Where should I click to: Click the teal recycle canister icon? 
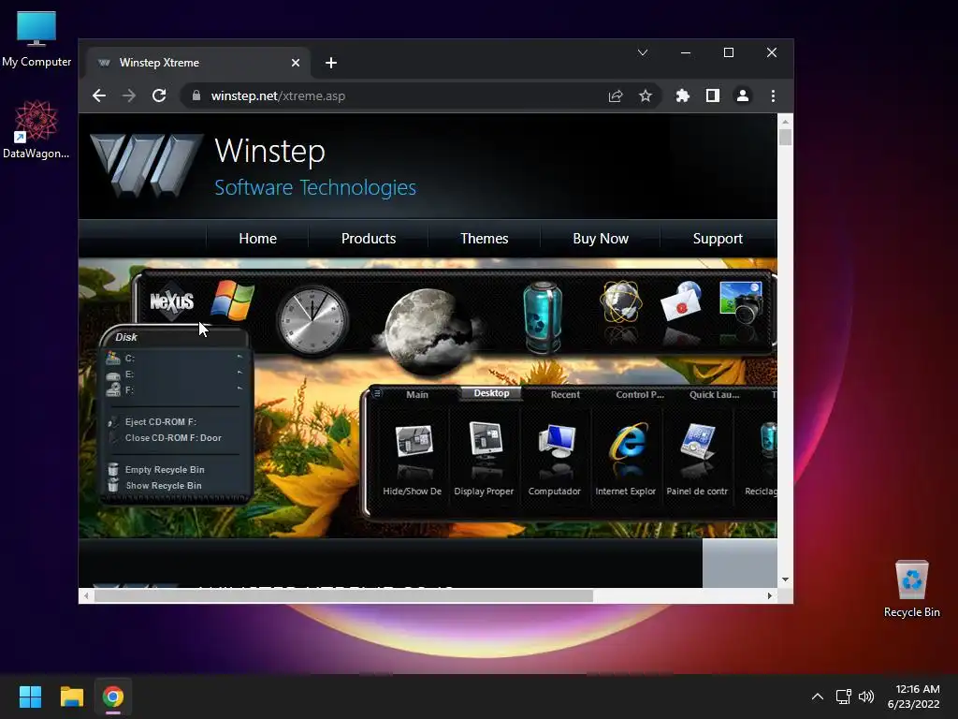542,316
